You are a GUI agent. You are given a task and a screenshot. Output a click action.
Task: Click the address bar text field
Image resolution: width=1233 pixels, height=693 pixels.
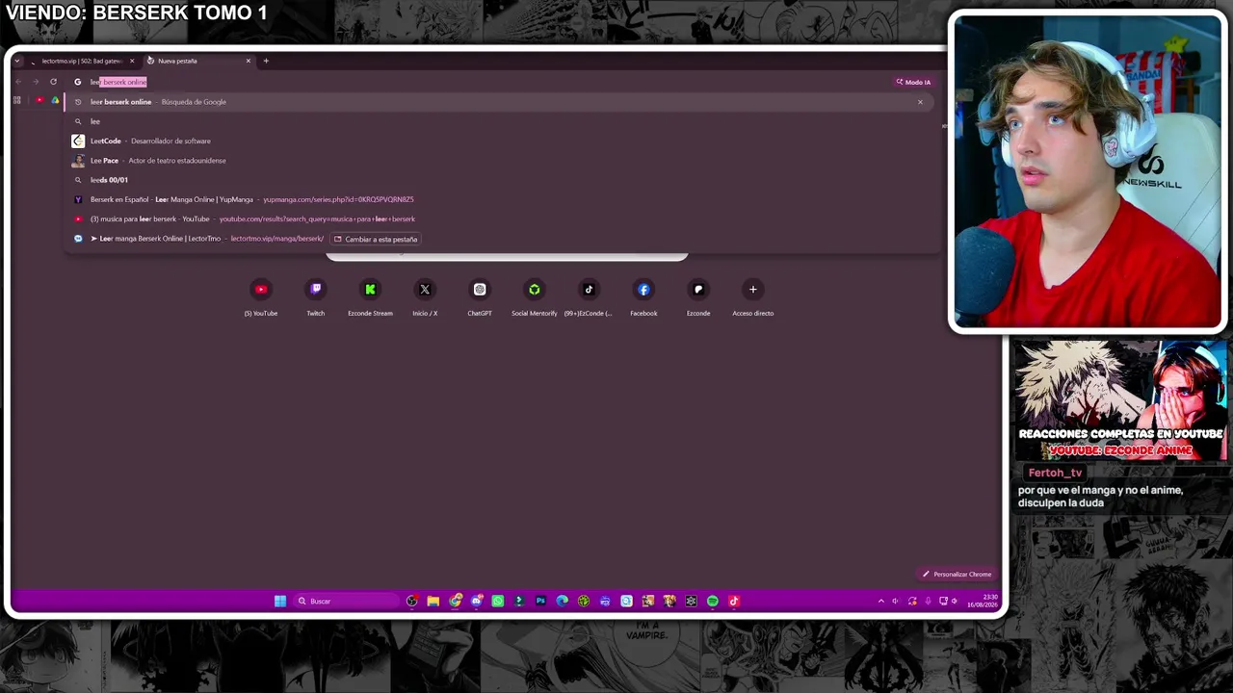tap(482, 82)
